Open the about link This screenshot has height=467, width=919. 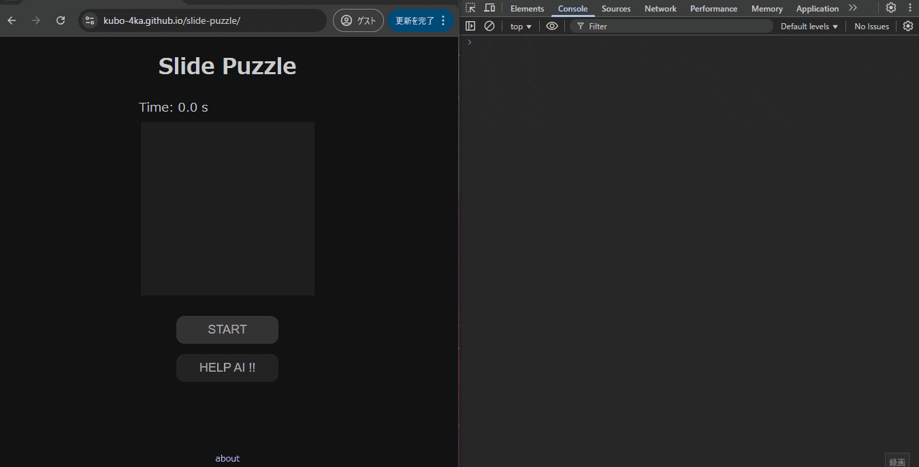227,458
